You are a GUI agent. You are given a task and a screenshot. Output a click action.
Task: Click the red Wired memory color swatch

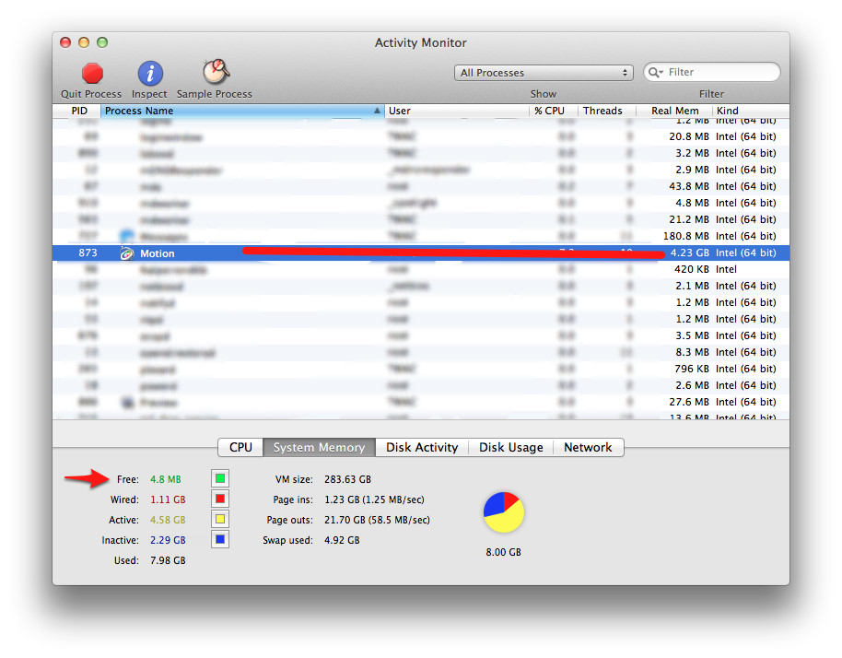(x=220, y=499)
